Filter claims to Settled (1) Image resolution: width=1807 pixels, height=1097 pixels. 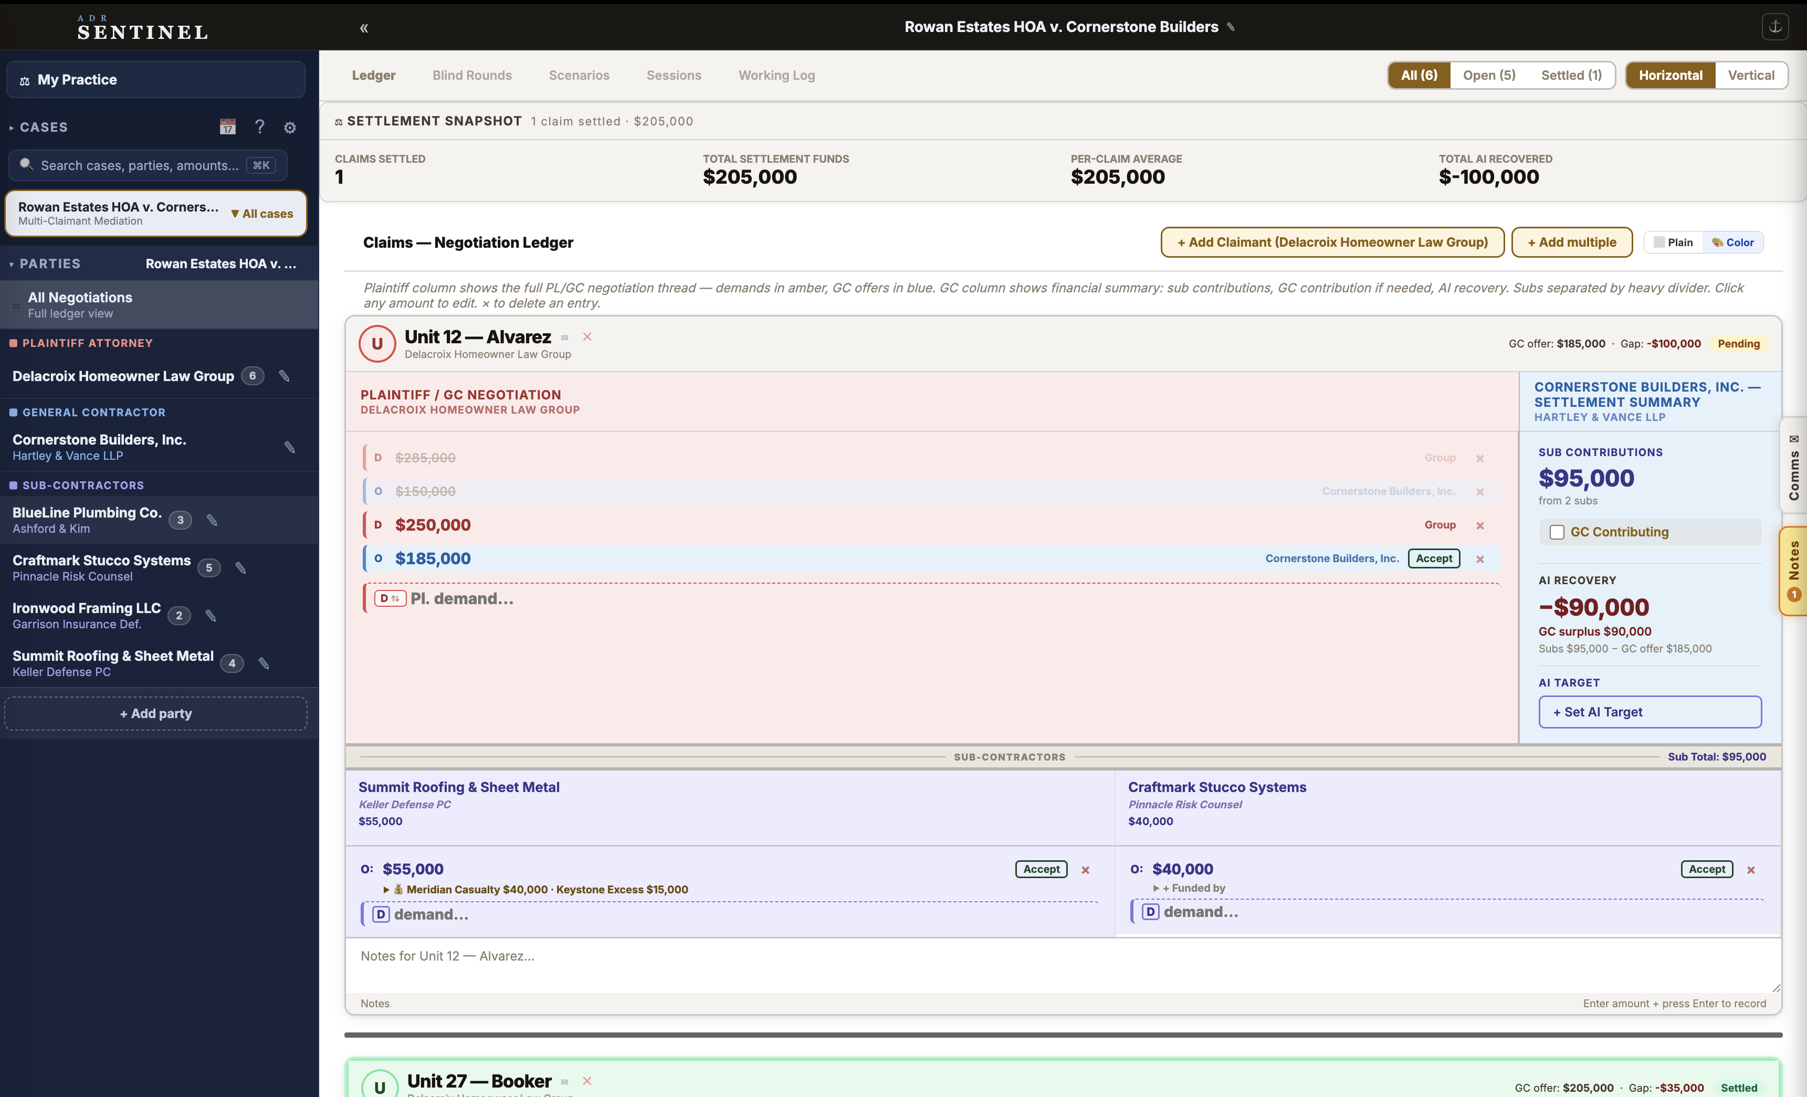[1571, 75]
